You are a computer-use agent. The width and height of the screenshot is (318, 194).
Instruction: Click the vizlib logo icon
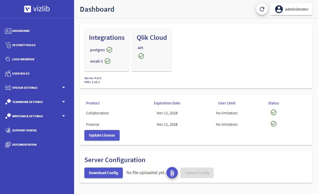[28, 9]
